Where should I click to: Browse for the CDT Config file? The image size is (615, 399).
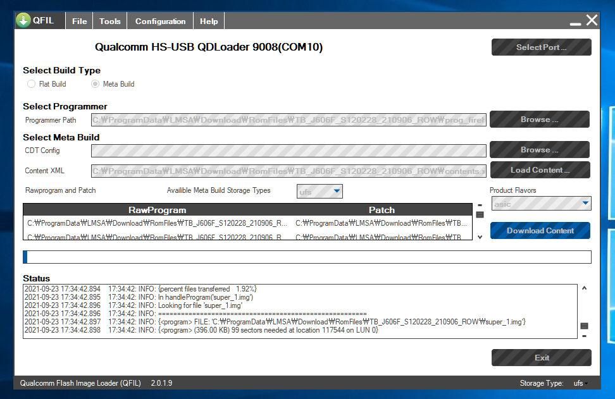[x=539, y=150]
